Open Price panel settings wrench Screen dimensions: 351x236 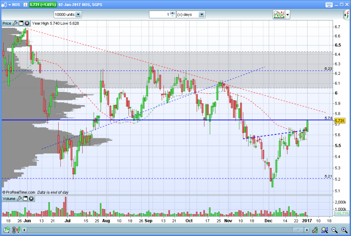15,23
